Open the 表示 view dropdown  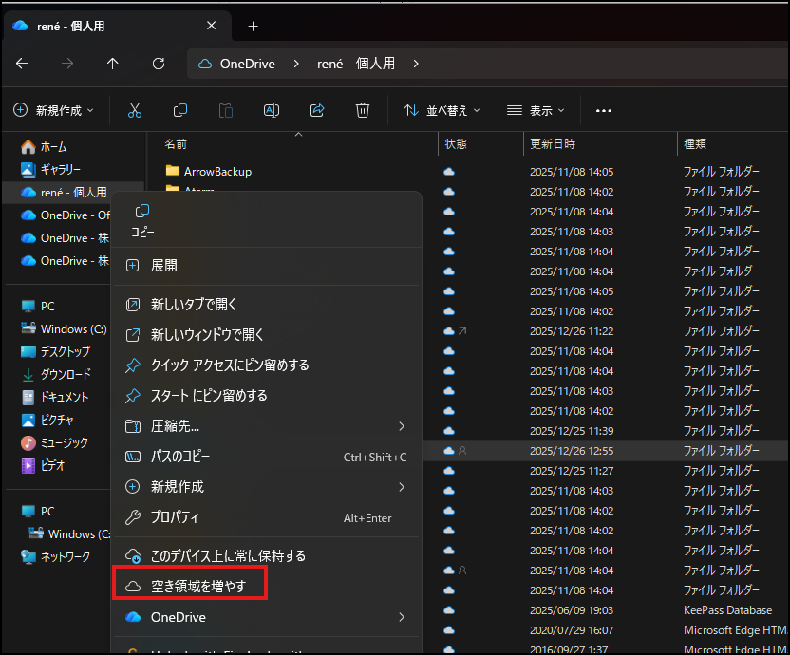coord(536,110)
